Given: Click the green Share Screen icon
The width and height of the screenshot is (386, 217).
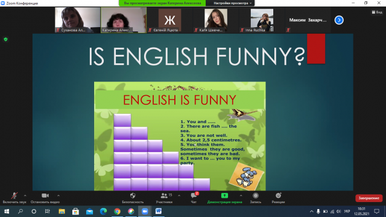Looking at the screenshot, I should [224, 195].
